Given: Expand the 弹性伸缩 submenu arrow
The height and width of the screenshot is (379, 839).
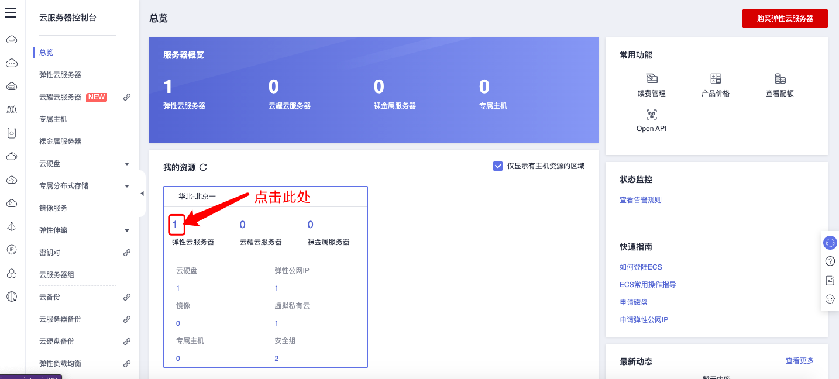Looking at the screenshot, I should point(127,230).
